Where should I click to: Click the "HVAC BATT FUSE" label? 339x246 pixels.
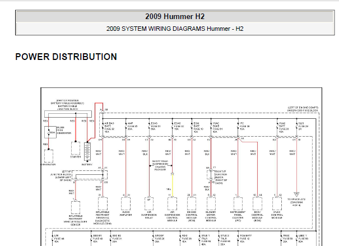pyautogui.click(x=284, y=127)
